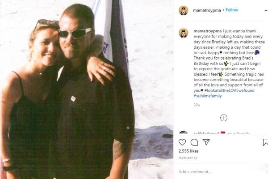Load more comments plus circle

(x=224, y=118)
